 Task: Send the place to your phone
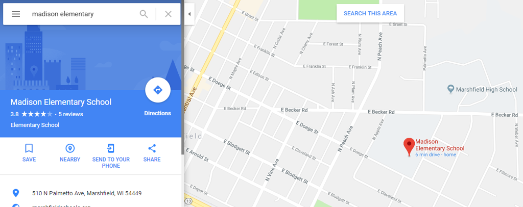111,156
